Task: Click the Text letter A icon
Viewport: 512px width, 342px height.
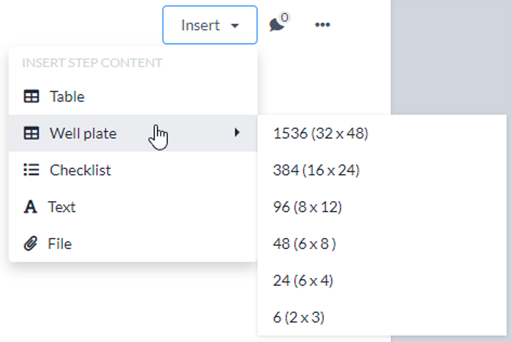Action: click(x=30, y=207)
